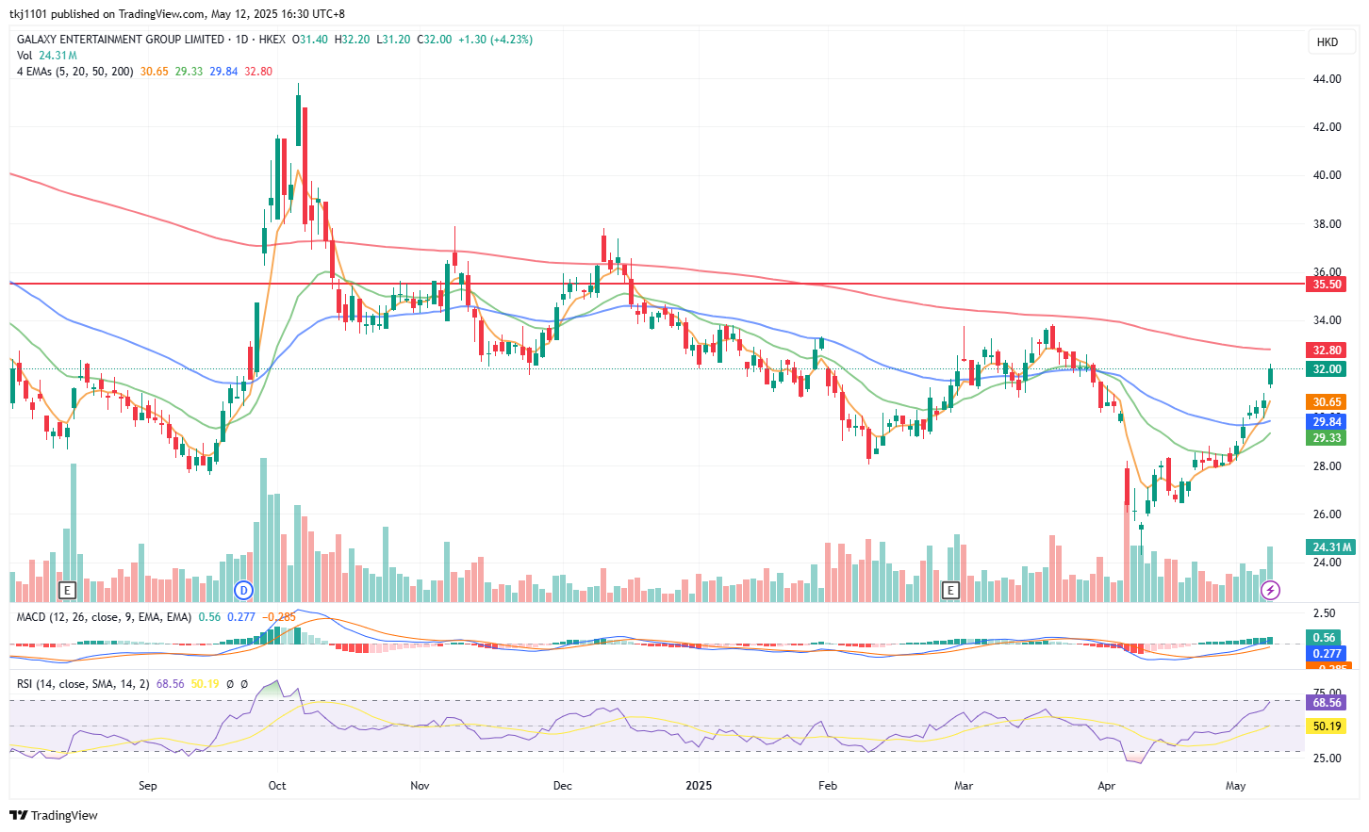Click the purple lightning event icon
This screenshot has width=1369, height=832.
(x=1270, y=591)
